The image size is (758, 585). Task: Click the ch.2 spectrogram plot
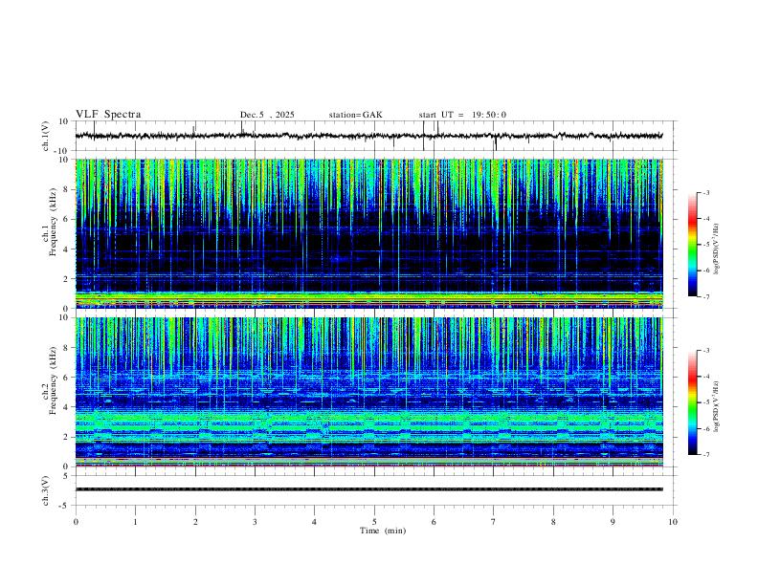368,392
